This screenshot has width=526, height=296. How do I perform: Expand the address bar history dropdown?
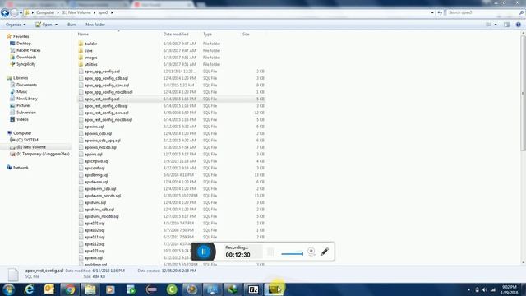point(432,12)
